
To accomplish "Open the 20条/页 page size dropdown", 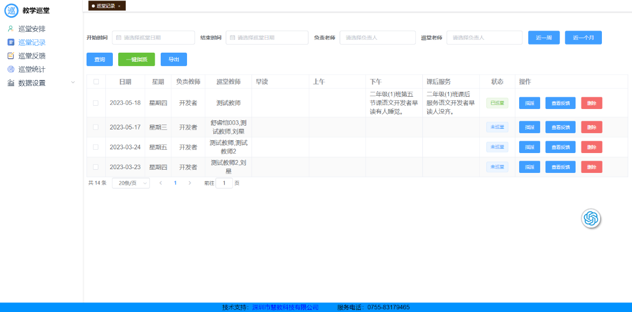I will 131,183.
